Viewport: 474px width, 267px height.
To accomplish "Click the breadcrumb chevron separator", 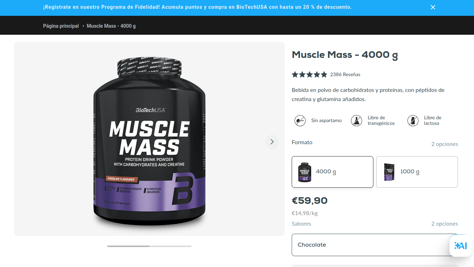I will pos(83,26).
